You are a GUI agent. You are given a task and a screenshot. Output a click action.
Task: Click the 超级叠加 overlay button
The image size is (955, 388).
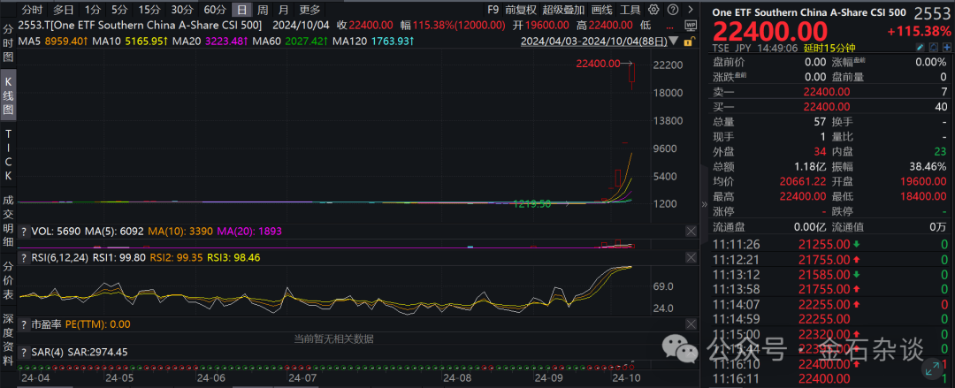562,9
